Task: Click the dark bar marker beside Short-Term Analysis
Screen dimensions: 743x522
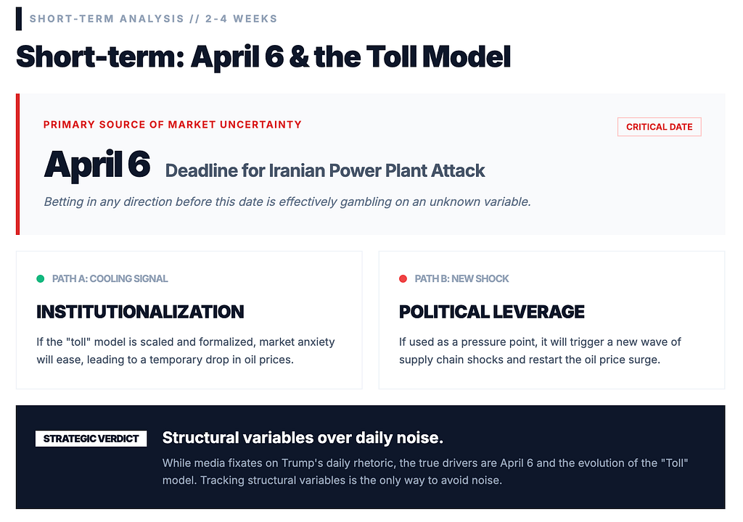Action: [18, 19]
